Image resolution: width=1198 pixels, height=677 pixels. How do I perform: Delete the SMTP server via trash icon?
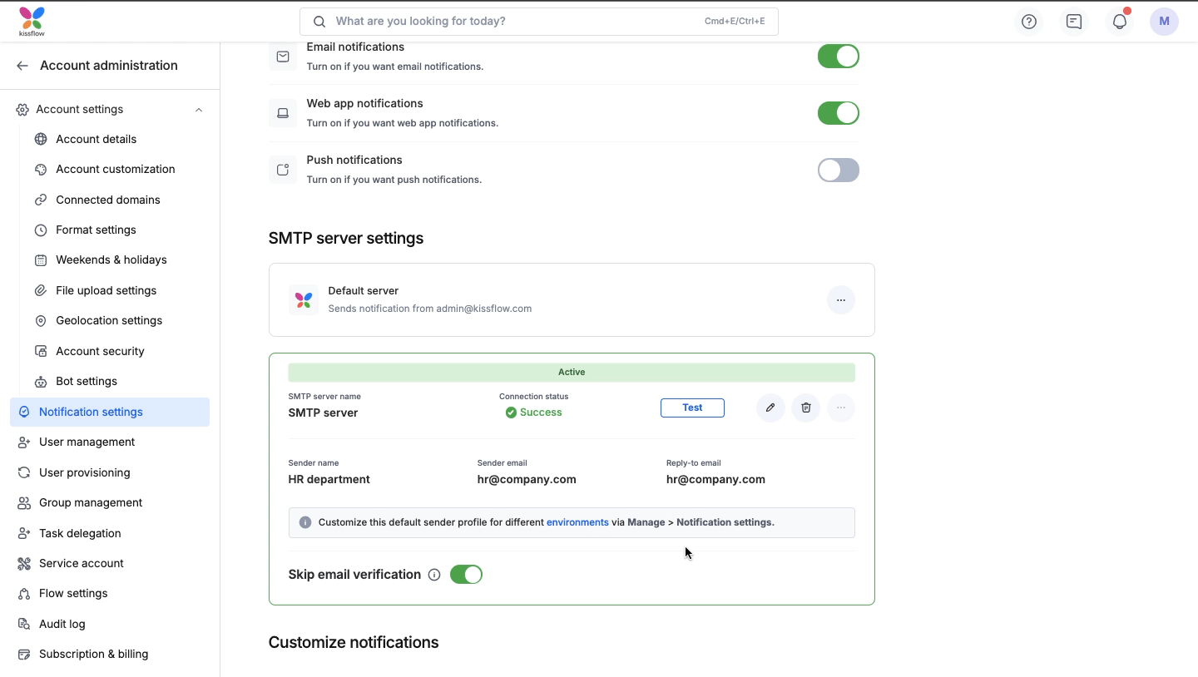(x=805, y=408)
